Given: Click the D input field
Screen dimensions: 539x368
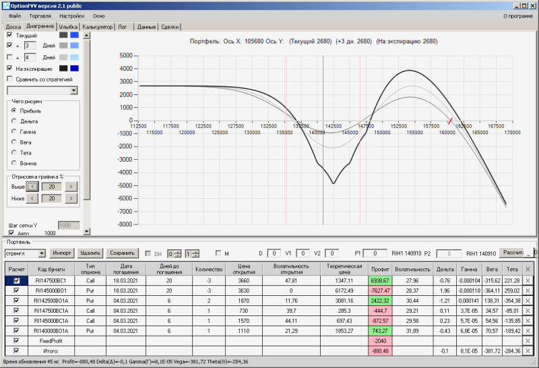Looking at the screenshot, I should pos(274,253).
